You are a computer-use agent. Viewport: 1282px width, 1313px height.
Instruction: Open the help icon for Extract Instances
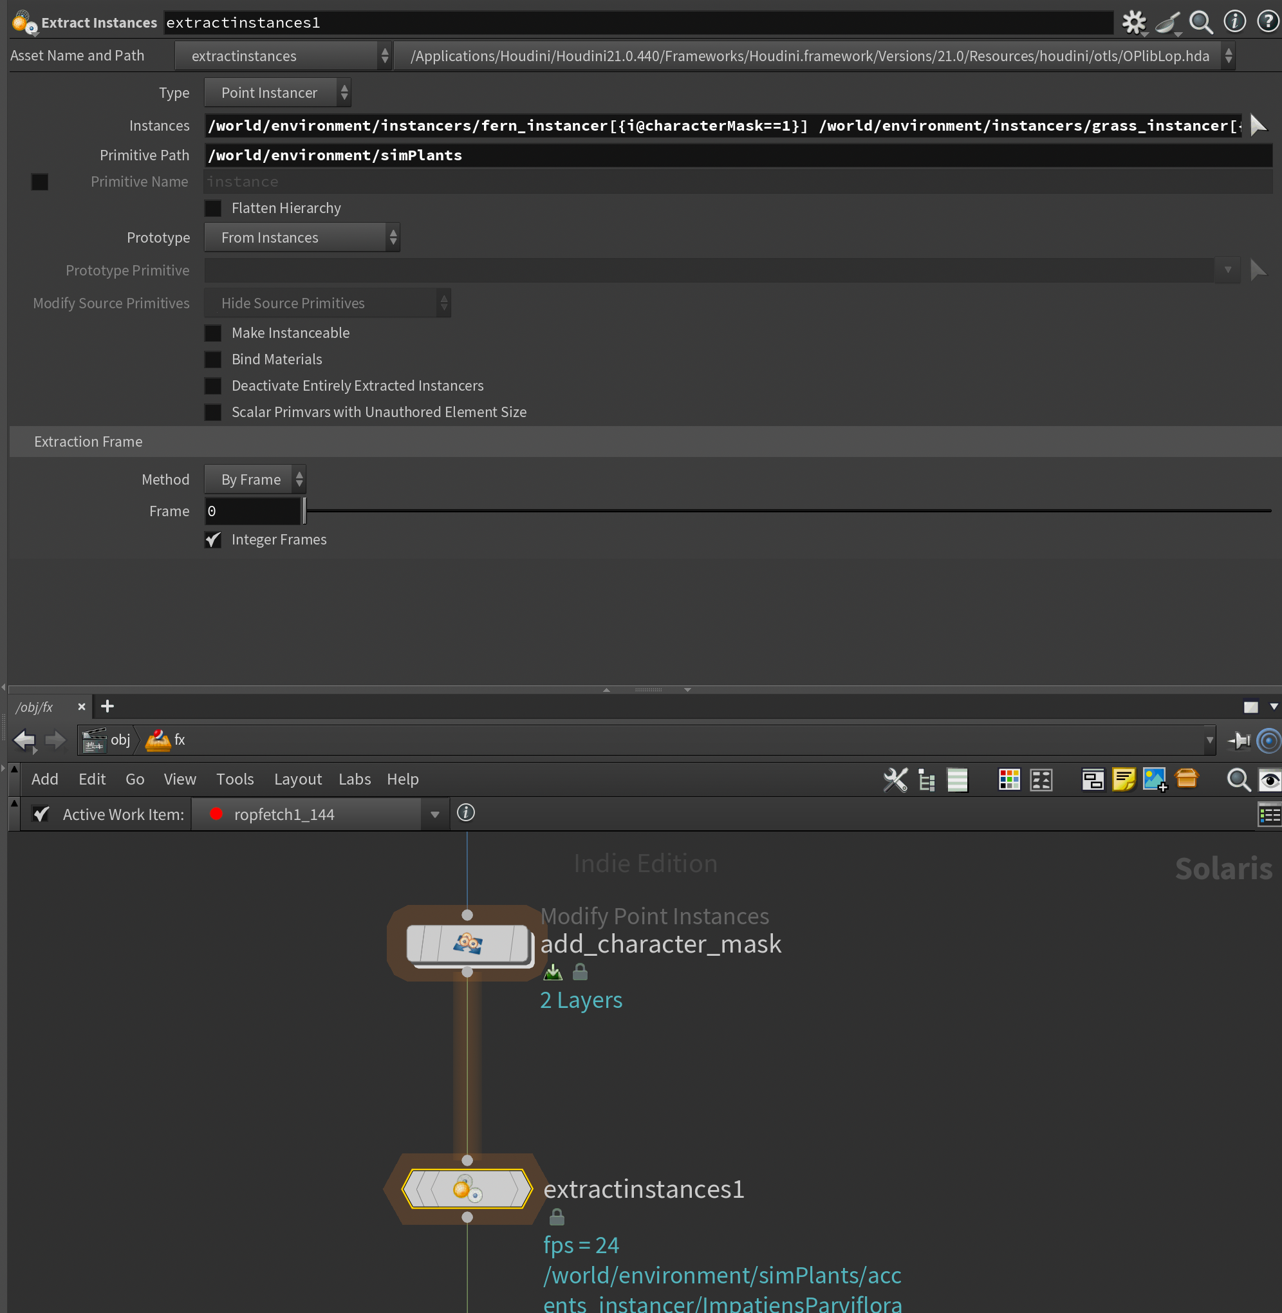point(1267,23)
